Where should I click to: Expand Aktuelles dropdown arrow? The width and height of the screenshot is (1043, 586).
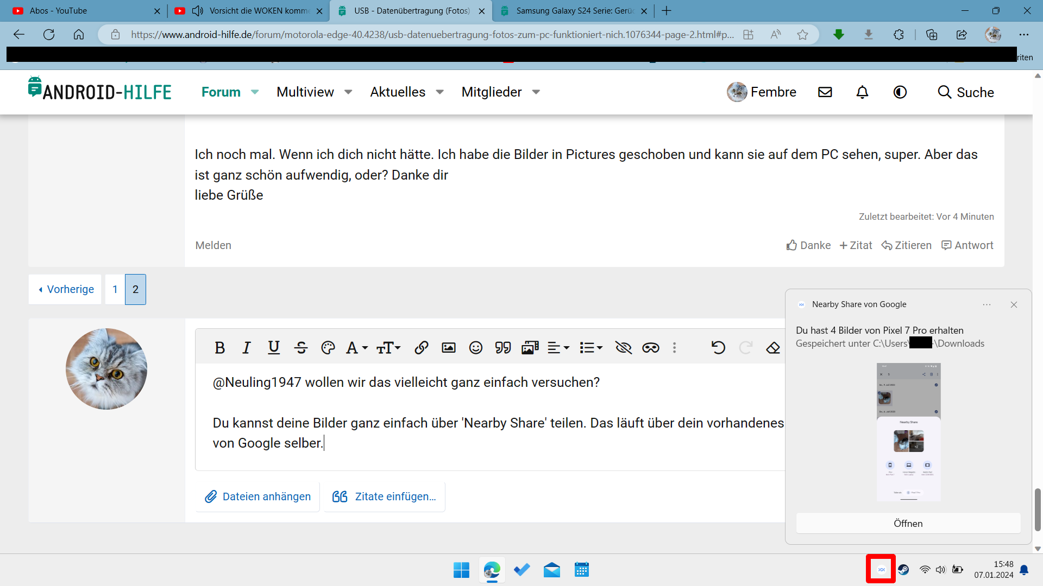coord(440,92)
